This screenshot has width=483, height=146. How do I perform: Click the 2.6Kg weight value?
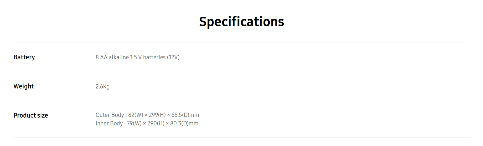pos(102,86)
